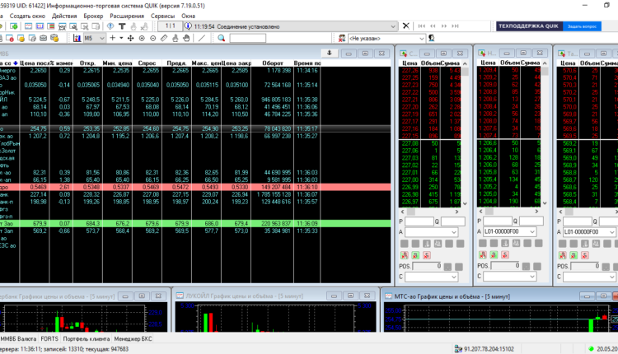Select the green highlighted row with 679,9

[195, 223]
